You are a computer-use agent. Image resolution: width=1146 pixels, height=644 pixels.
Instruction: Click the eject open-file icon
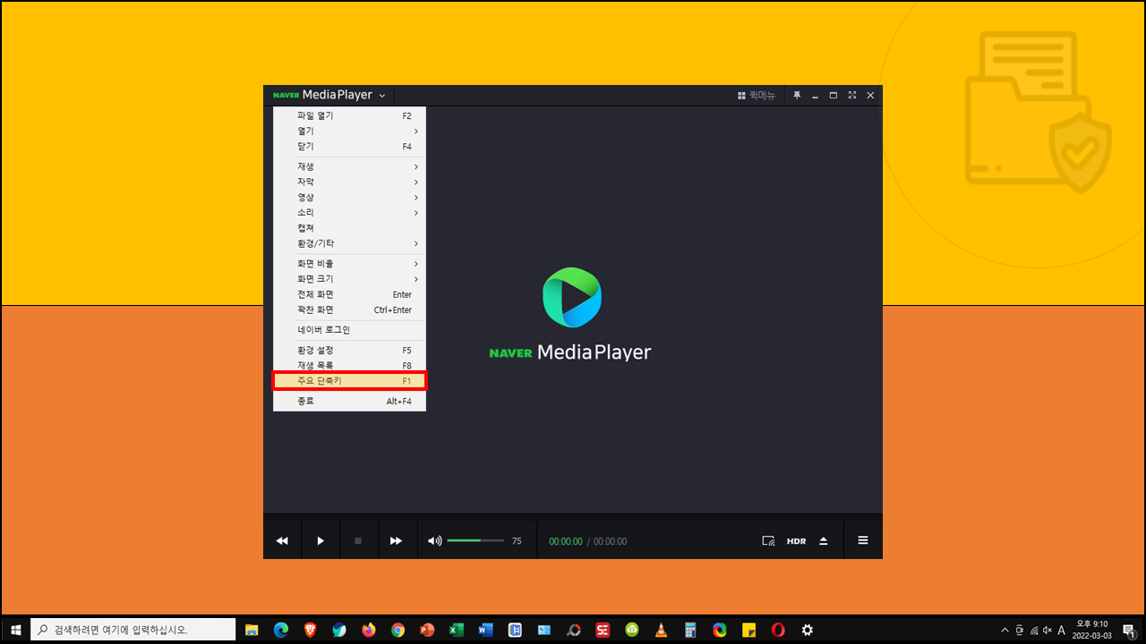824,541
